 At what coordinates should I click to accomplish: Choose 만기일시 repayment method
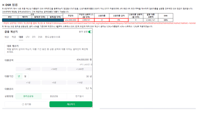click(79, 96)
